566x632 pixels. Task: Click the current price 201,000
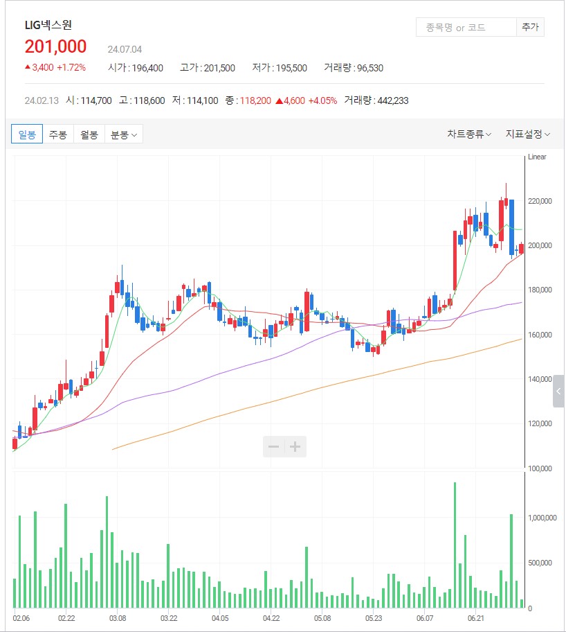pos(56,46)
